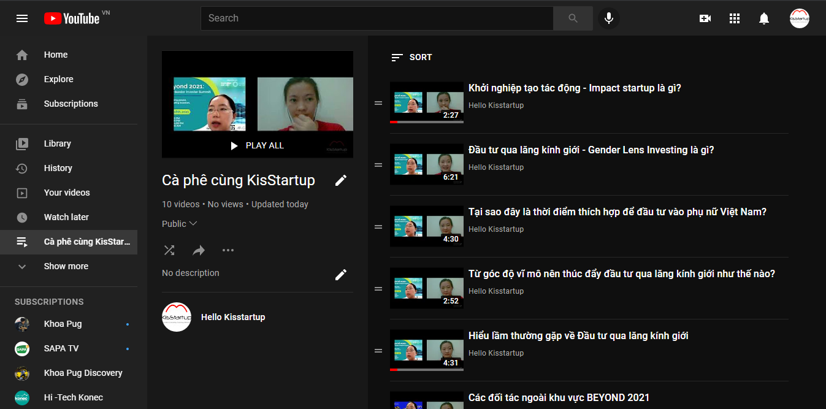Open the hamburger guide menu

click(22, 18)
